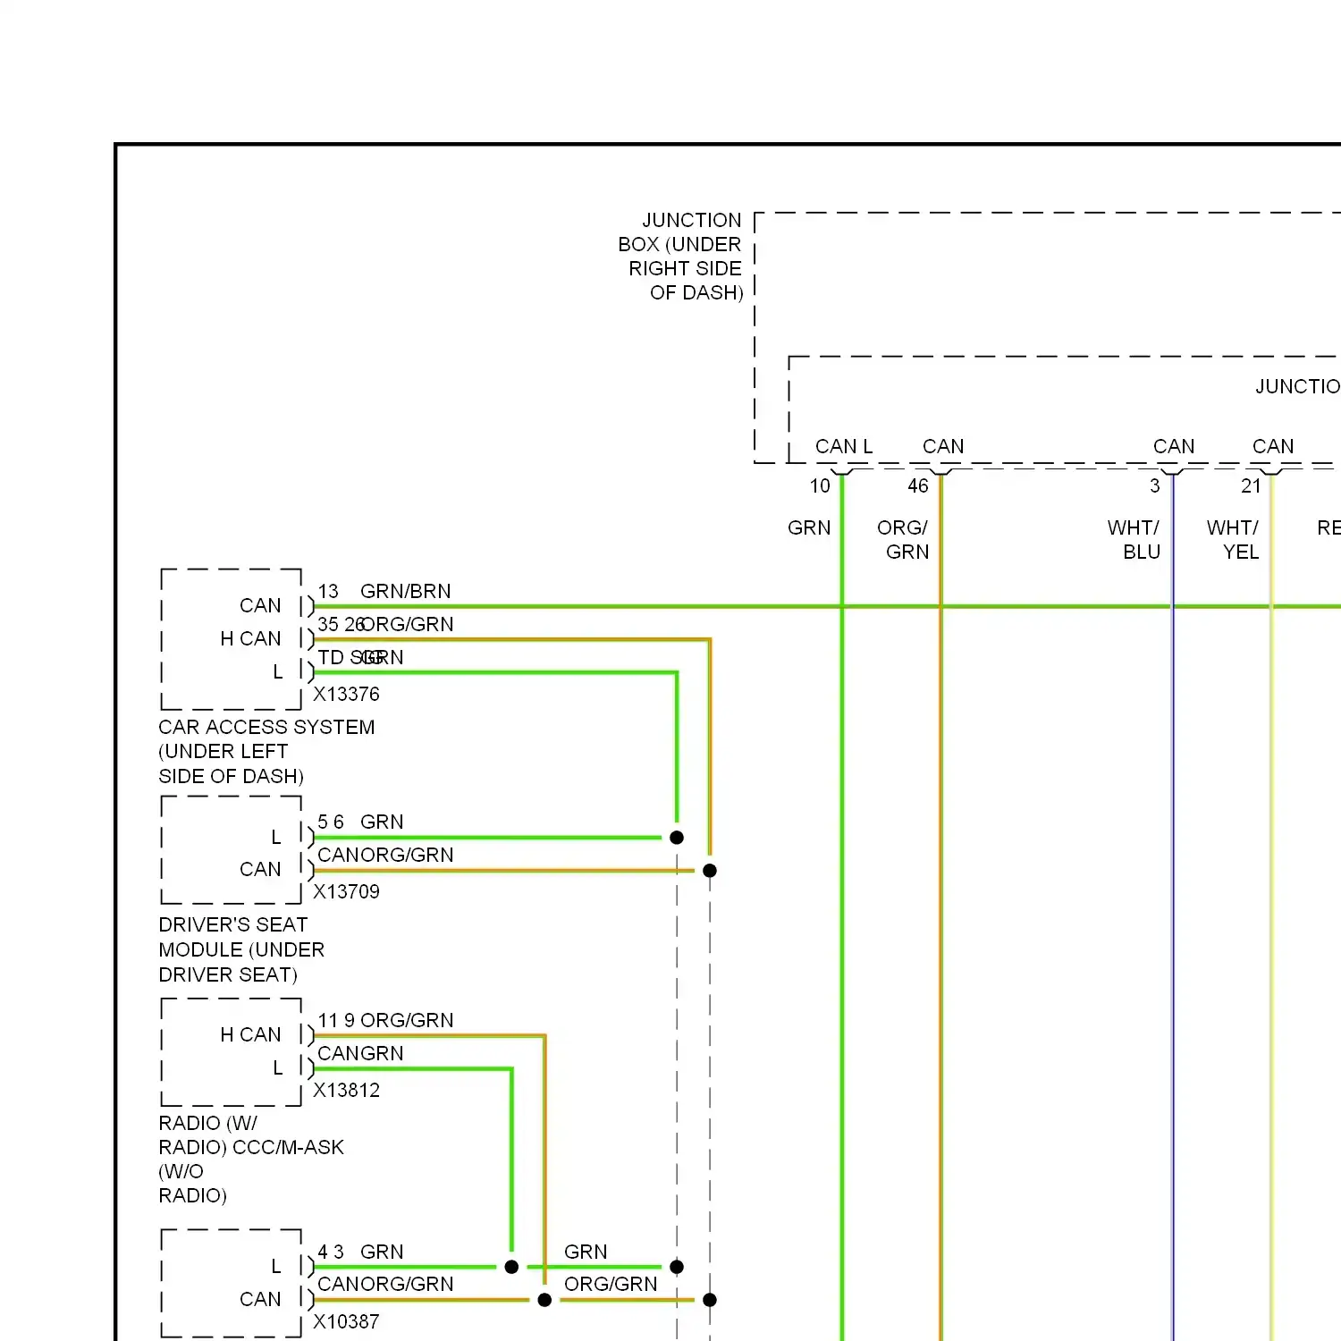Click ORG/GRN label on the Radio pin 11 wire
This screenshot has width=1341, height=1341.
[407, 1021]
